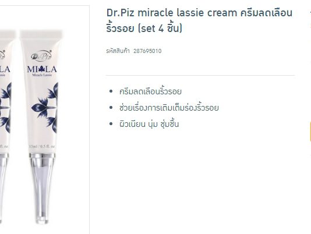Click the MIOLA brand name on right tube

(x=42, y=69)
